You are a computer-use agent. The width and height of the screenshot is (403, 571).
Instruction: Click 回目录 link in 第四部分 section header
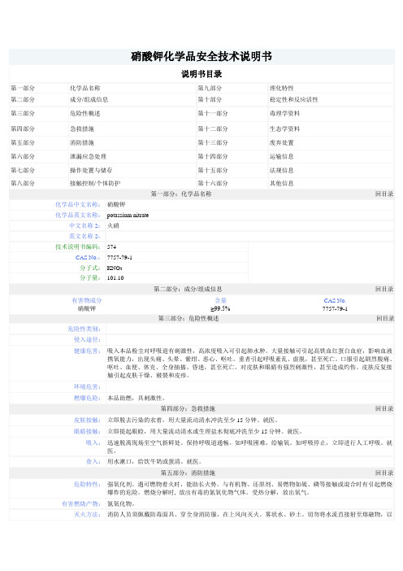[x=384, y=408]
